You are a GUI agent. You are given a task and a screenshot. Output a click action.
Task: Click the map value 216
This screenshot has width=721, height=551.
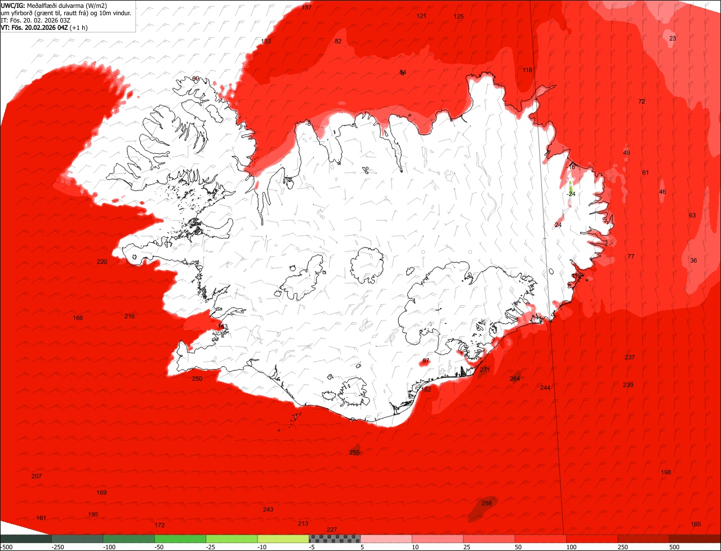130,316
